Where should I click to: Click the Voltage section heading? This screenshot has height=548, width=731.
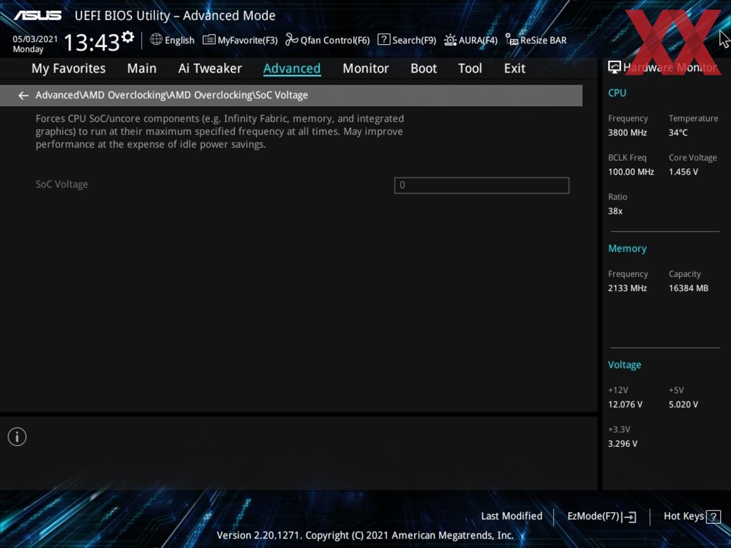click(x=625, y=365)
